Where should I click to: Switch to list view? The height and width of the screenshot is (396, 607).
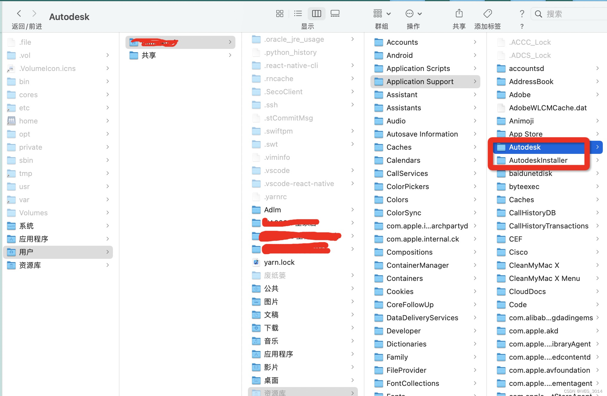click(298, 13)
